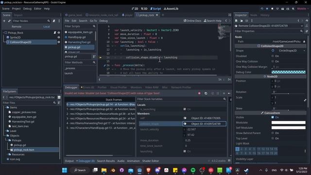This screenshot has height=175, width=311.
Task: Toggle the Visible checkbox in Inspector
Action: pyautogui.click(x=273, y=117)
